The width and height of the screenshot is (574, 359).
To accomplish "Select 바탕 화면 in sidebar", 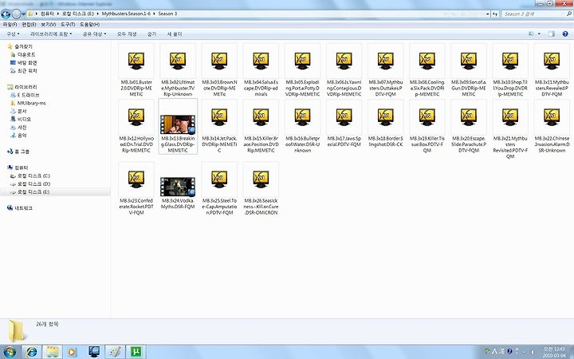I will click(27, 63).
